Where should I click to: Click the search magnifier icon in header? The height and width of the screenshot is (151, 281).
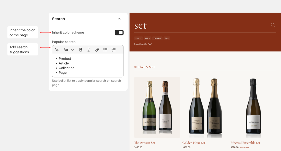coord(272,25)
